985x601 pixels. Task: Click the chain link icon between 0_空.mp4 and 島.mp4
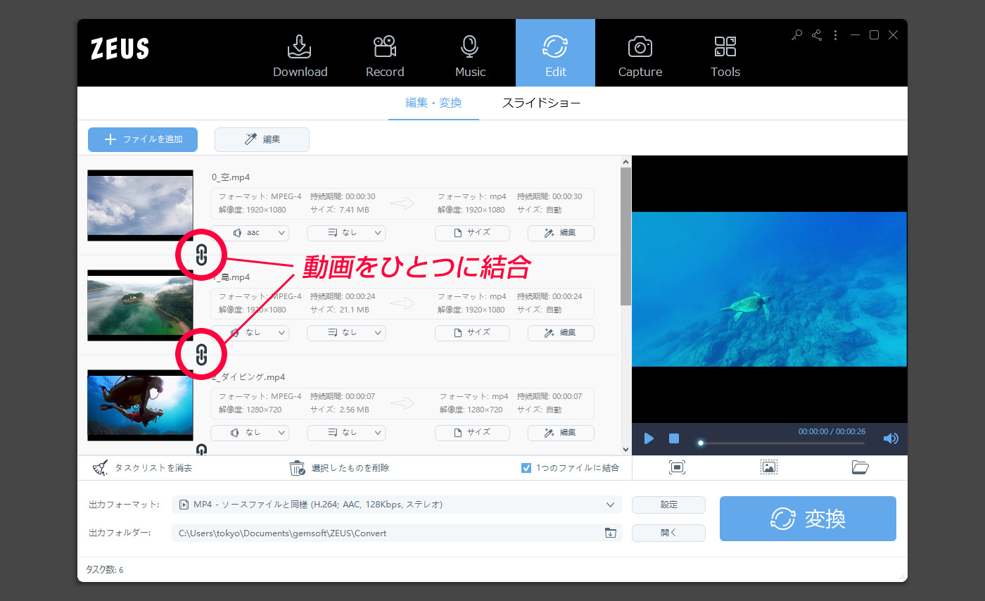(201, 255)
